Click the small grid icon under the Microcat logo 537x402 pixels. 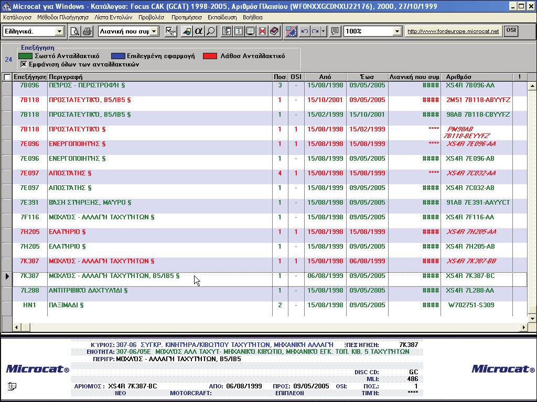click(x=12, y=386)
